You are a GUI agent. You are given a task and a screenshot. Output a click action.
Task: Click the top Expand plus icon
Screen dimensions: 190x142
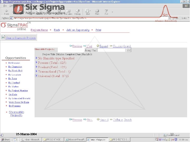(x=98, y=46)
